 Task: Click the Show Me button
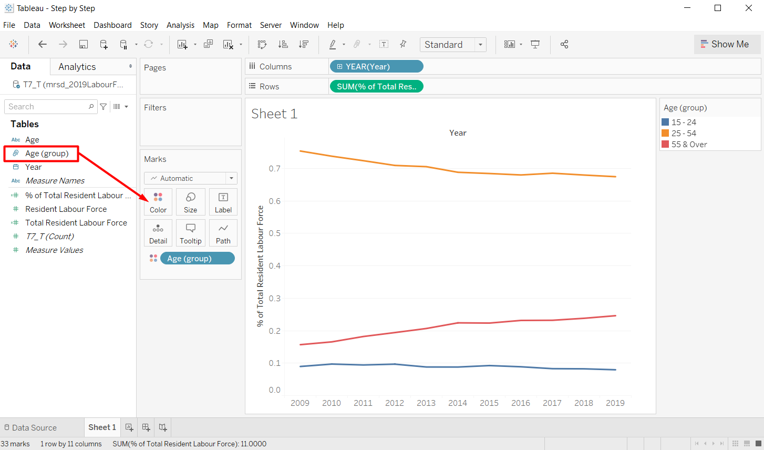[x=727, y=44]
